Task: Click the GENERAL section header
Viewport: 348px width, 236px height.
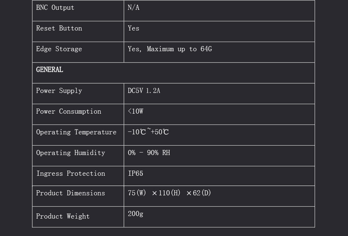Action: coord(50,70)
